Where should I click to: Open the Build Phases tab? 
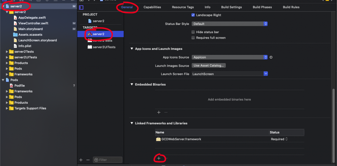tap(262, 7)
